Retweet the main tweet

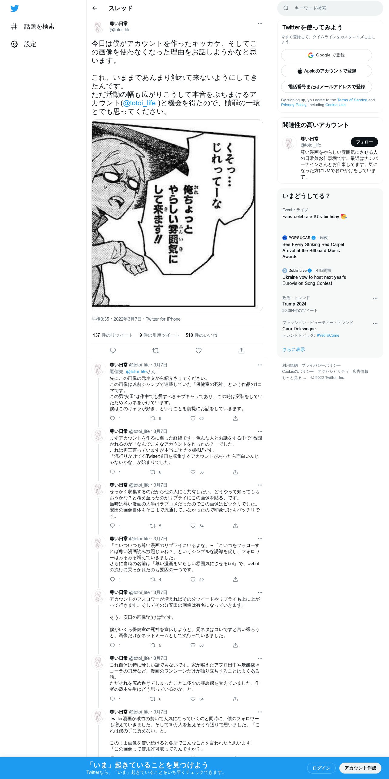[x=156, y=350]
